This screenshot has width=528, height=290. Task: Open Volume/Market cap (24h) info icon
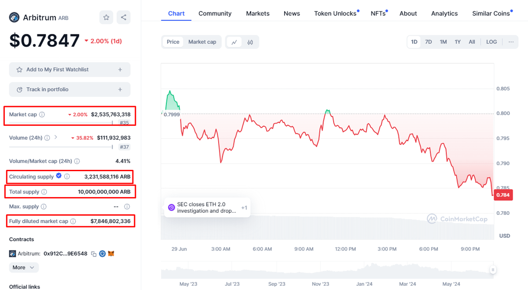click(77, 161)
